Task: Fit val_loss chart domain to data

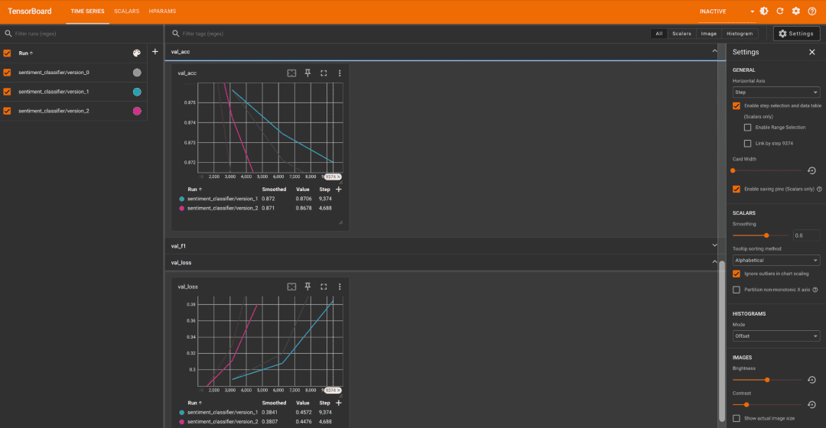Action: [291, 287]
